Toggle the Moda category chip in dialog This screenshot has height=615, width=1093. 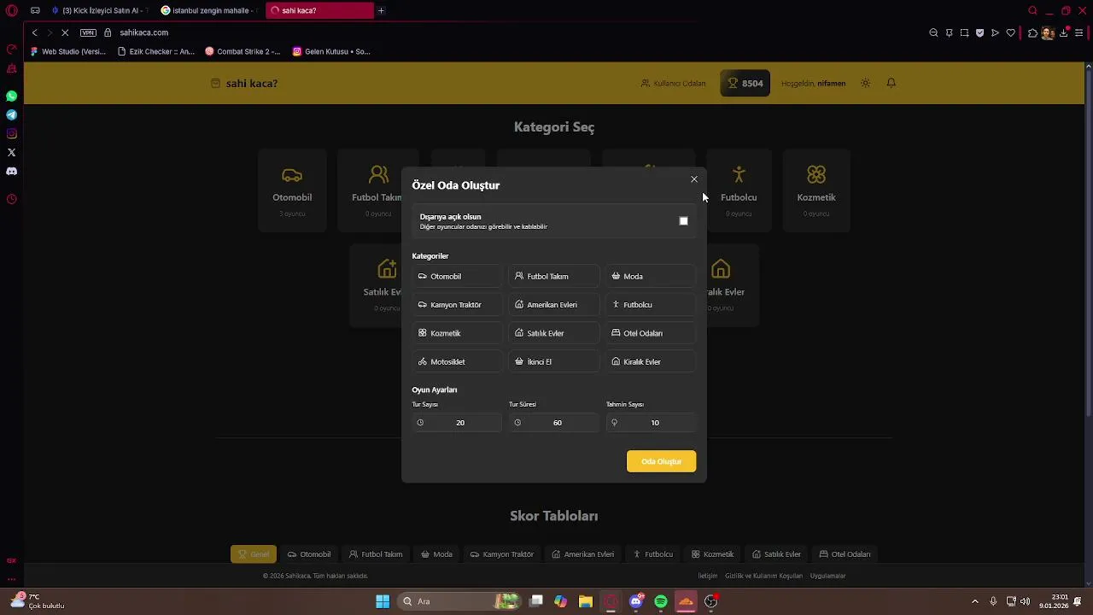(651, 277)
